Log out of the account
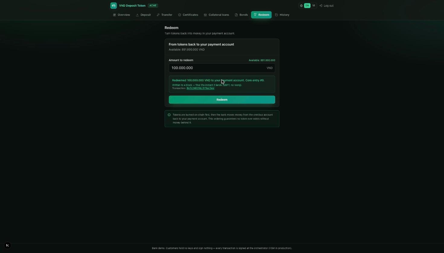This screenshot has width=444, height=253. tap(327, 5)
